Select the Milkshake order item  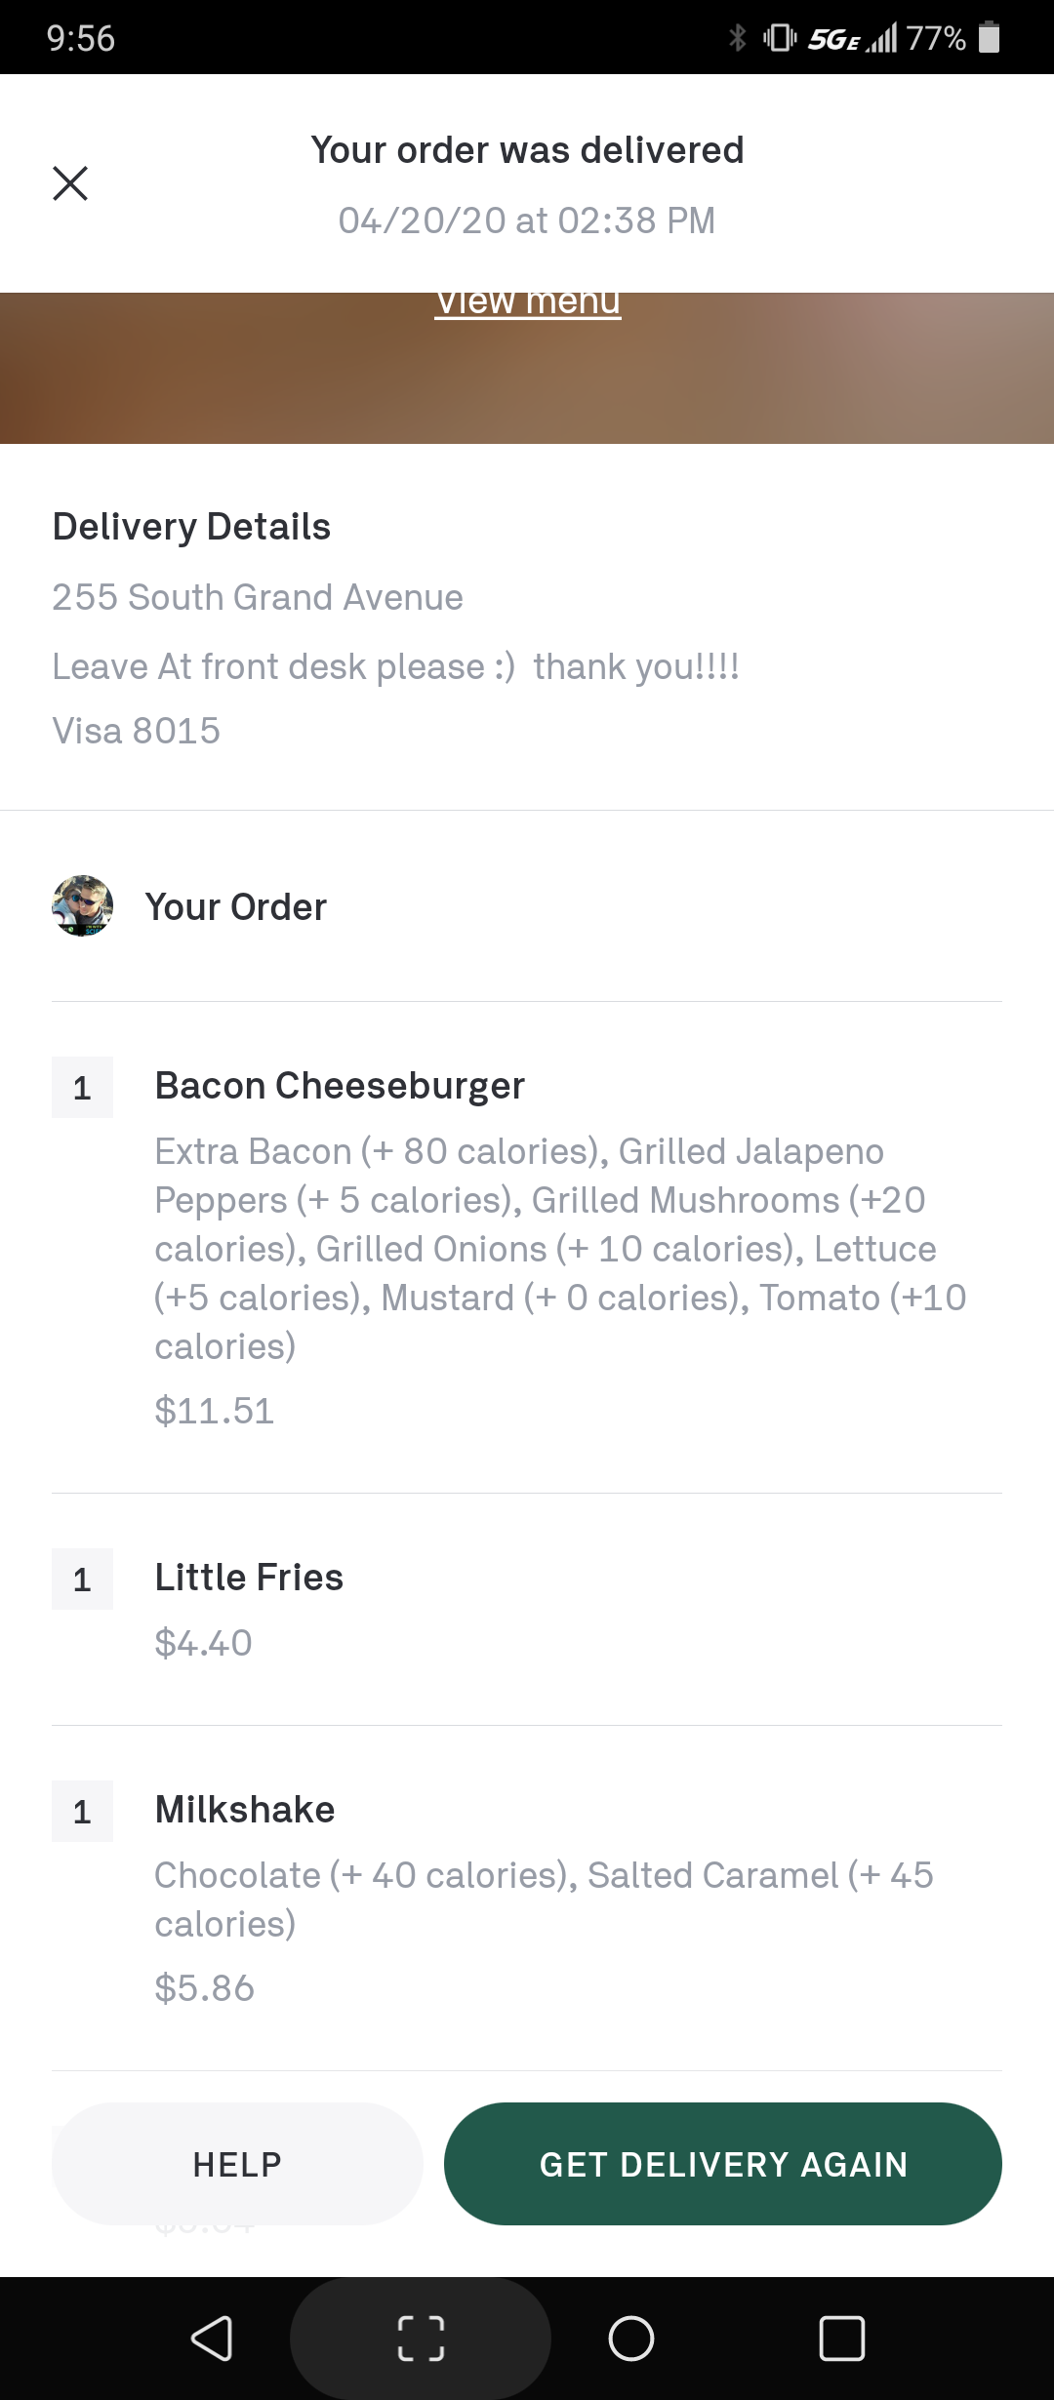point(245,1810)
